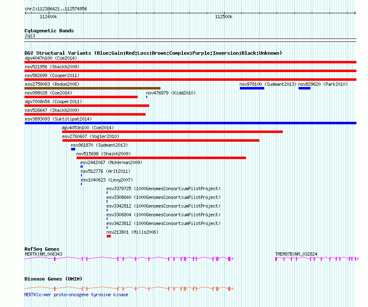Select the red dgv7008n54 loss bar

coord(87,106)
